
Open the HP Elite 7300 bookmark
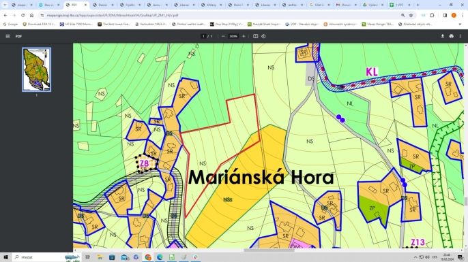pyautogui.click(x=76, y=24)
